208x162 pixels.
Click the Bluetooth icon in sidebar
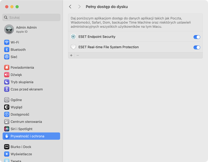click(x=7, y=50)
